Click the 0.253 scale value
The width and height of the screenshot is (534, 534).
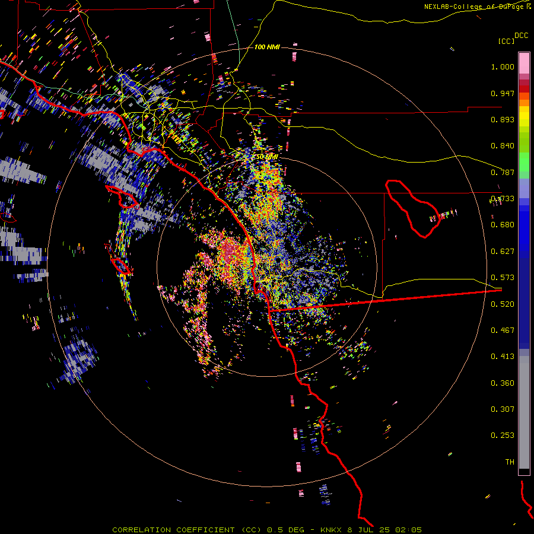pos(503,436)
